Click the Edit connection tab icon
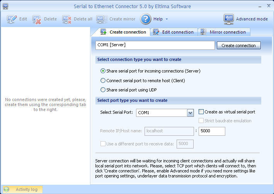Viewport: 274px width, 194px height. click(x=156, y=32)
